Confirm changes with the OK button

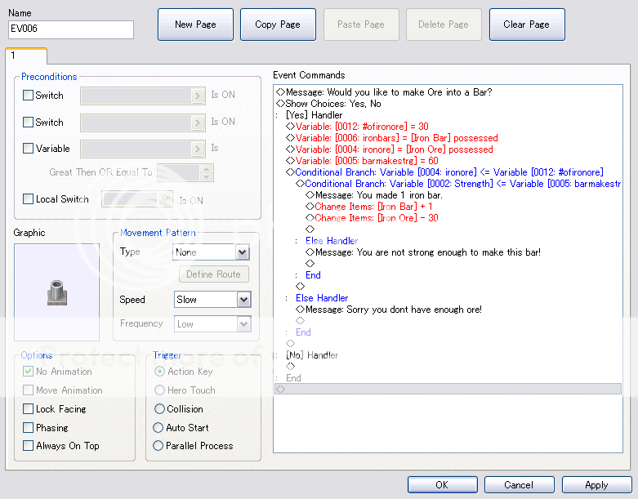point(442,485)
